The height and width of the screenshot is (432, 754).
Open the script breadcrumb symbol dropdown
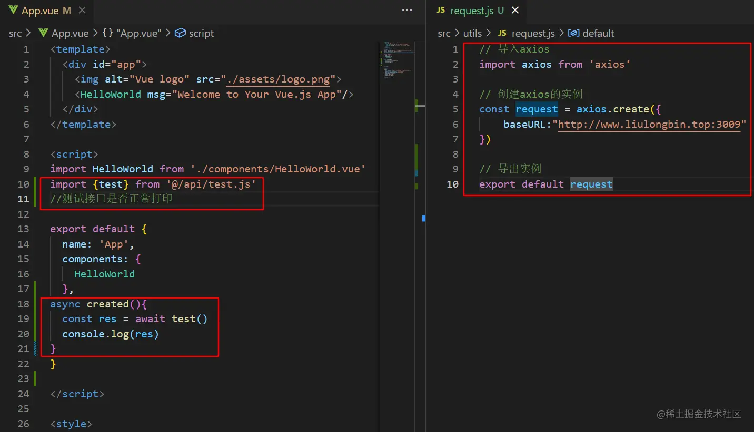(194, 33)
